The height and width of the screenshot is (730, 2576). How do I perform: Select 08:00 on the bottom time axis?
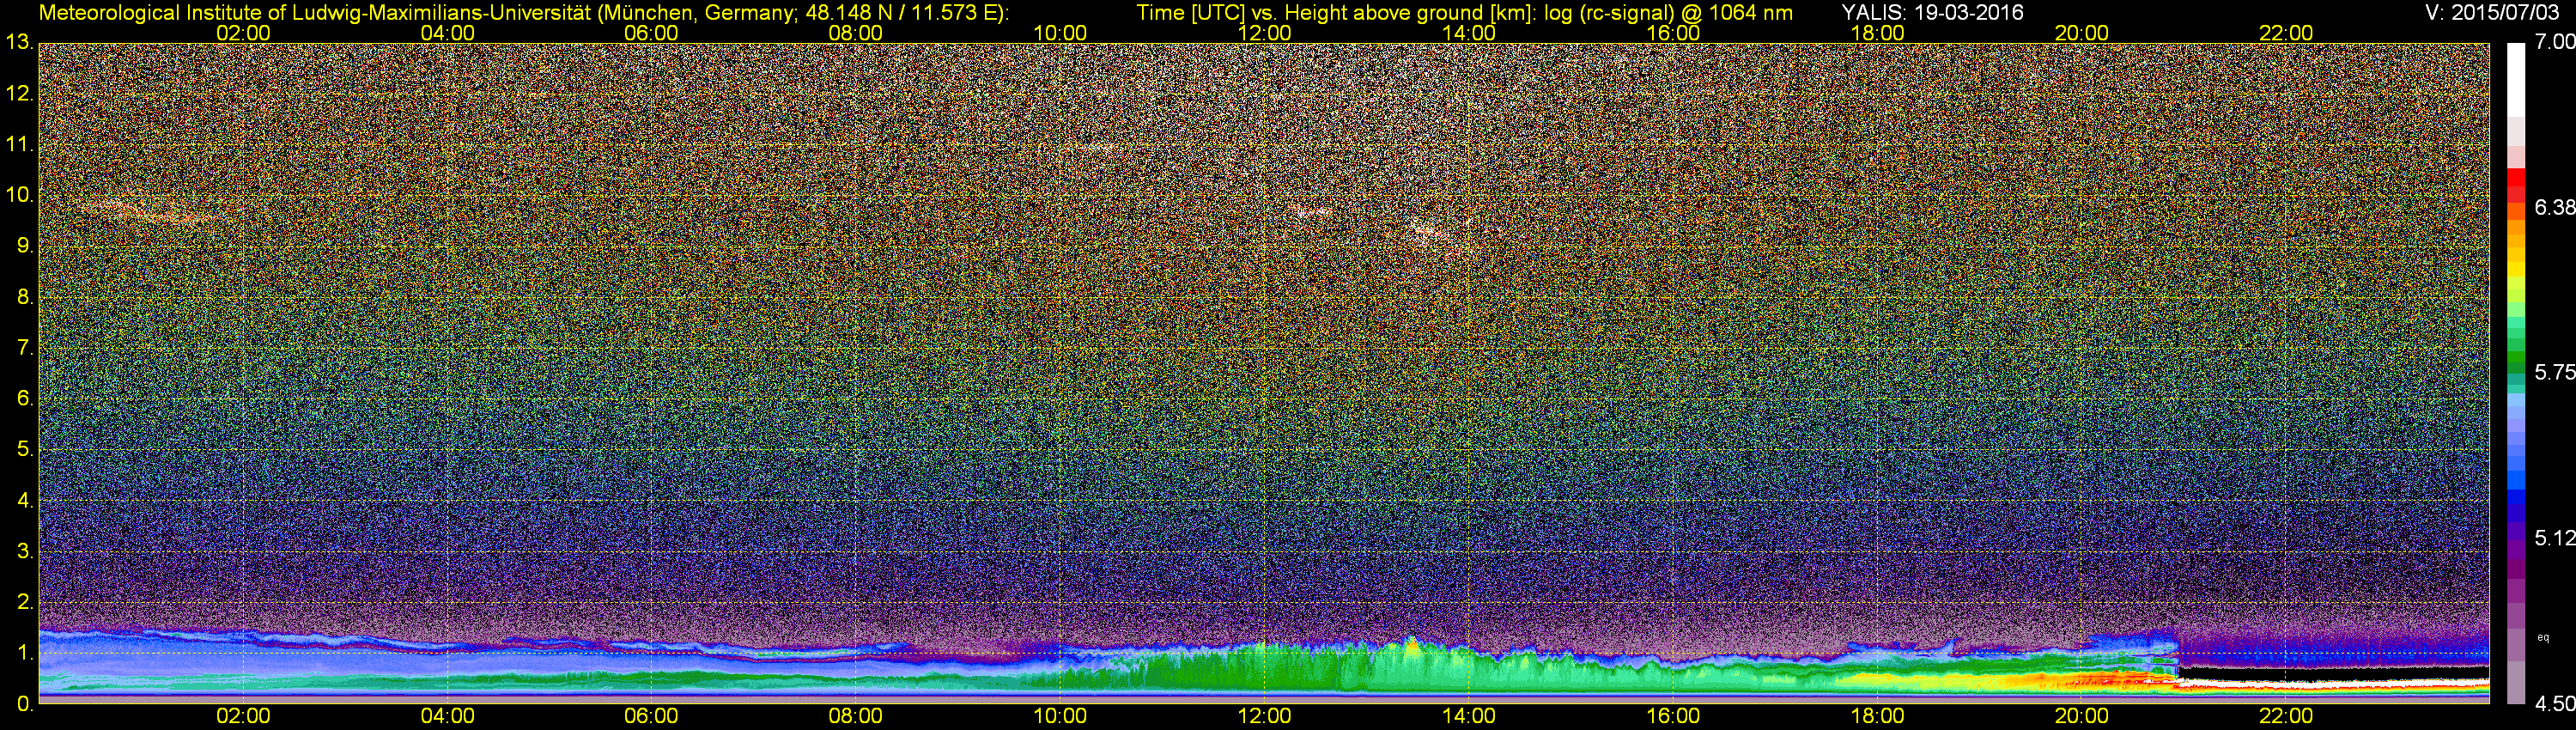point(856,716)
